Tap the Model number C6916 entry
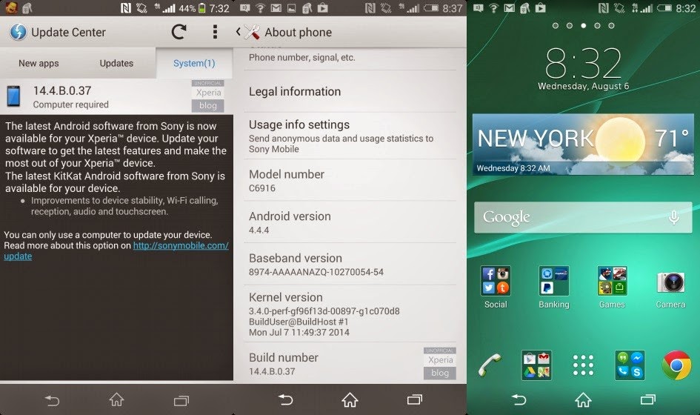700x415 pixels. [x=350, y=180]
